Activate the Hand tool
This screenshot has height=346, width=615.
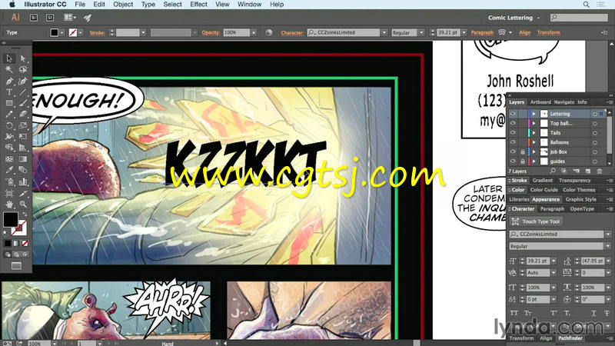9,204
